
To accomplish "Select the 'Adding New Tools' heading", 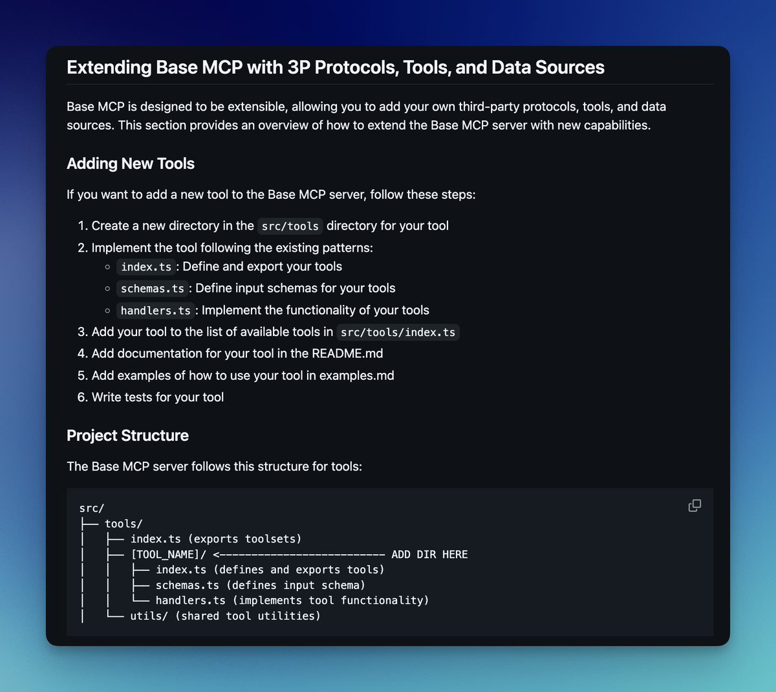I will click(x=131, y=164).
